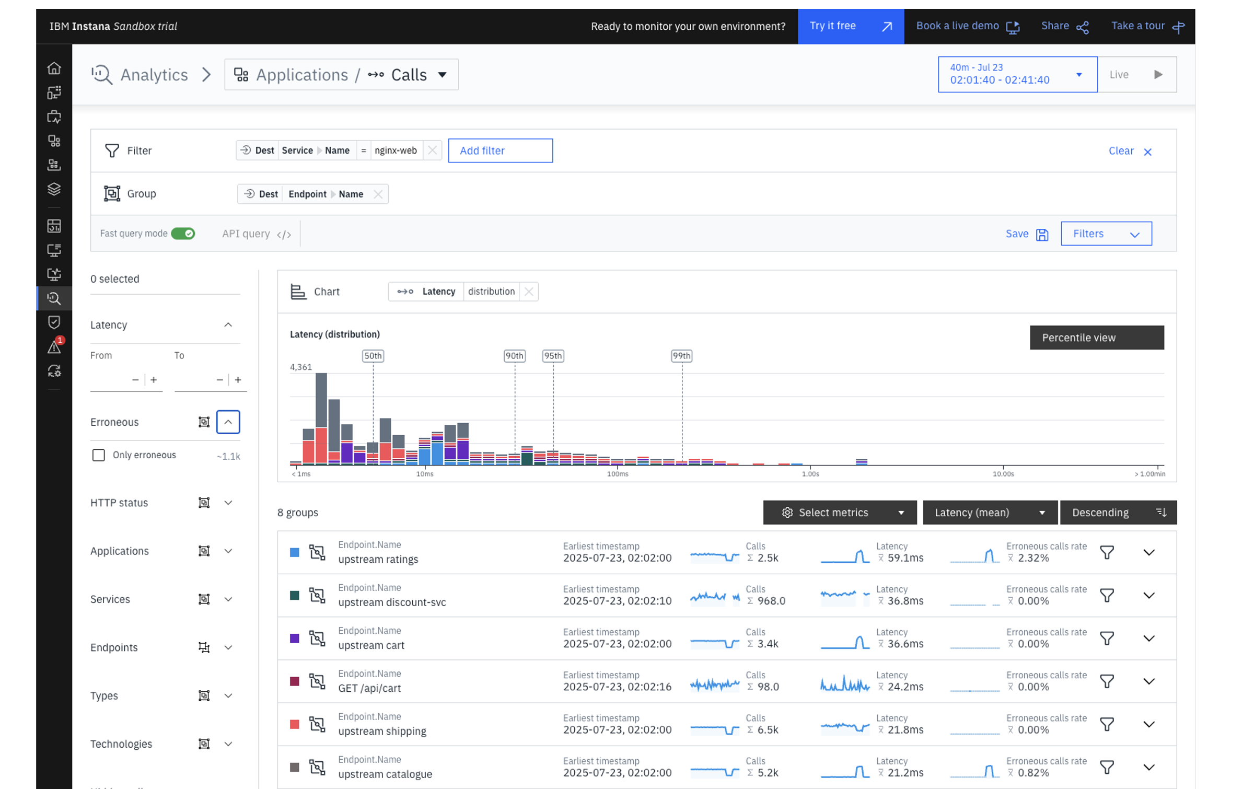Click the filter funnel icon for upstream ratings
Screen dimensions: 1254x789
(1107, 552)
